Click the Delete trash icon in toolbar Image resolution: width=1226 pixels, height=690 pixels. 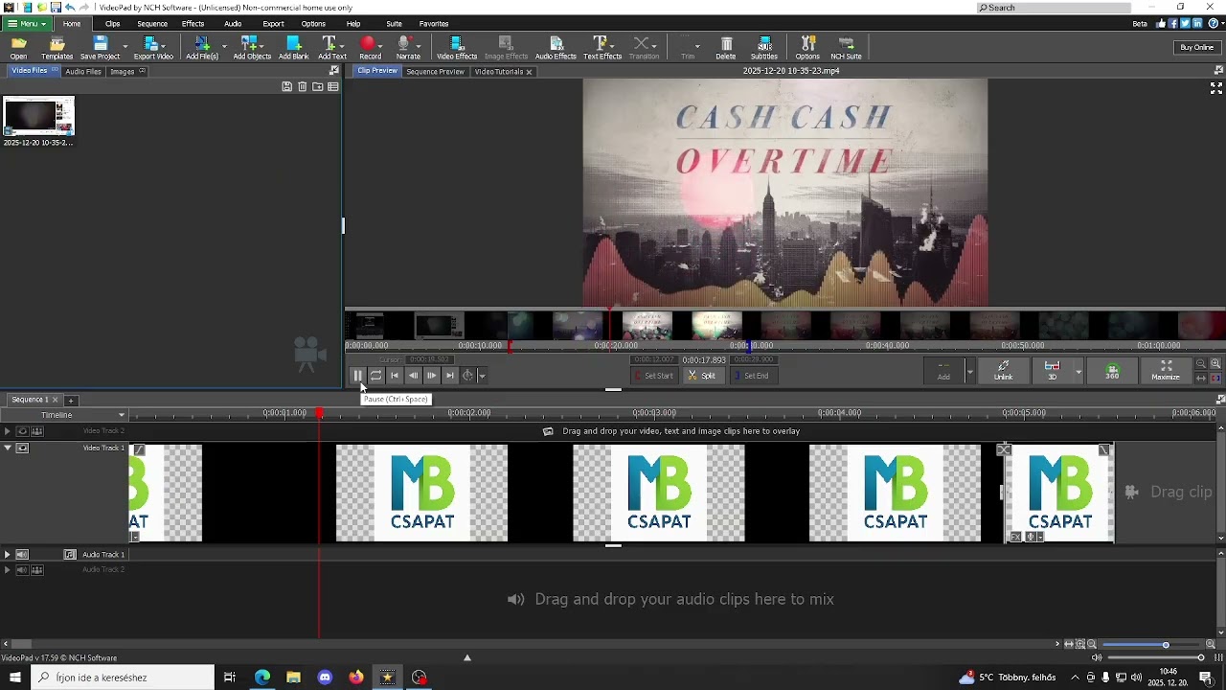click(x=726, y=48)
